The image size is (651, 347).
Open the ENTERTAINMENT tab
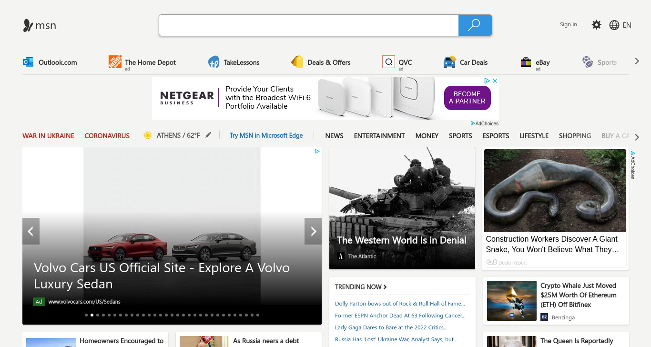click(379, 136)
